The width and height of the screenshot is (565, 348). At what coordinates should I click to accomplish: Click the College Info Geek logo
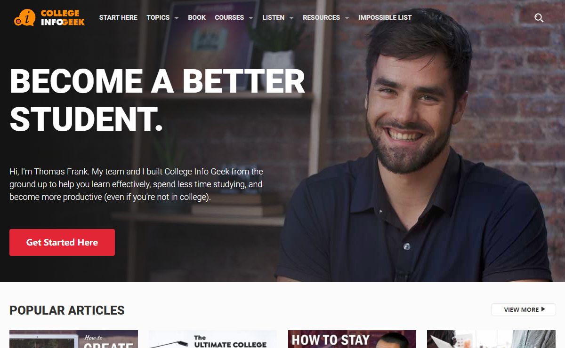49,17
